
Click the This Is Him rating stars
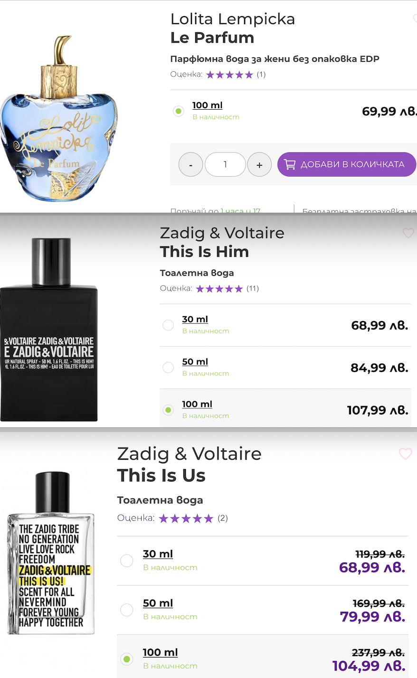point(219,289)
